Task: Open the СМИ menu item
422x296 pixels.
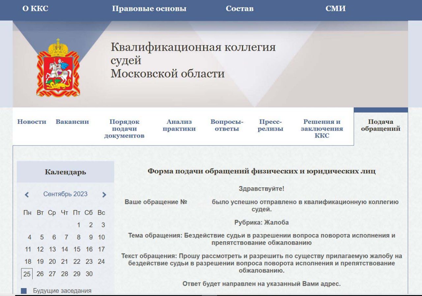Action: point(335,9)
